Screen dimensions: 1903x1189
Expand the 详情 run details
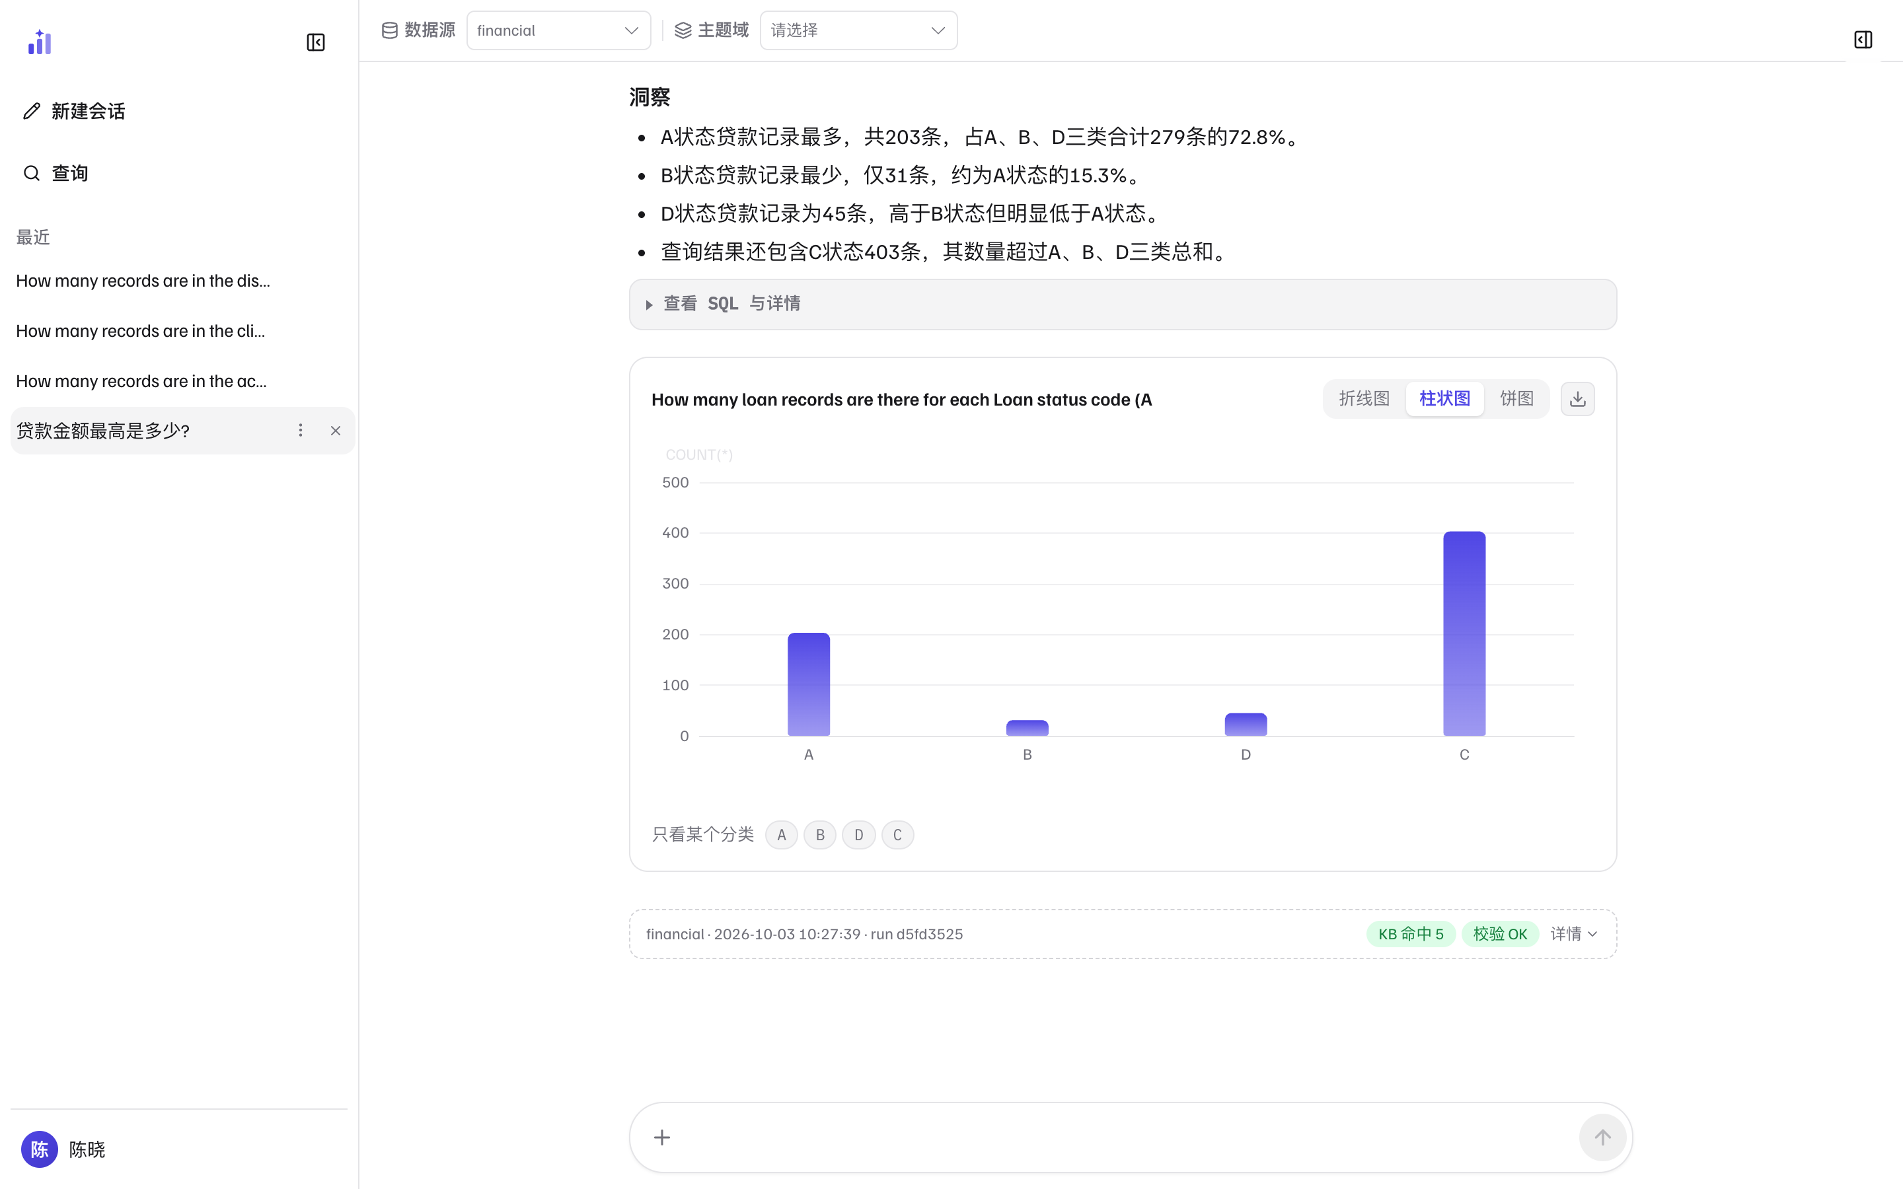coord(1573,934)
